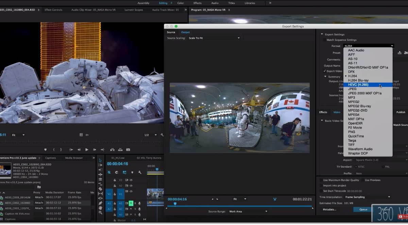Image resolution: width=408 pixels, height=225 pixels.
Task: Select the Pen tool in tools panel
Action: 100,203
